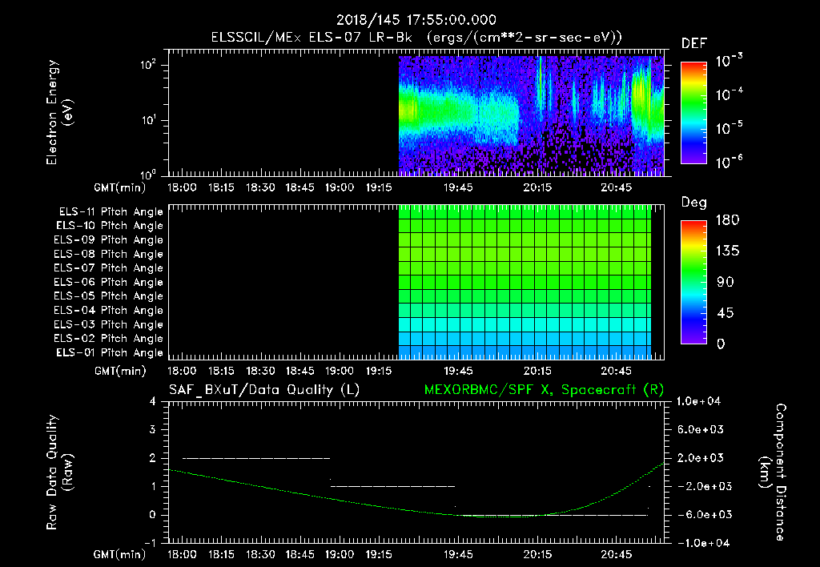The image size is (820, 567).
Task: Click the ELS-10 Pitch Angle row label
Action: point(110,226)
